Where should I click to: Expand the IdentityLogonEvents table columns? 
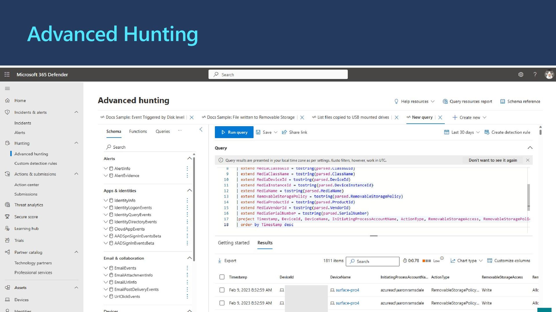(106, 207)
